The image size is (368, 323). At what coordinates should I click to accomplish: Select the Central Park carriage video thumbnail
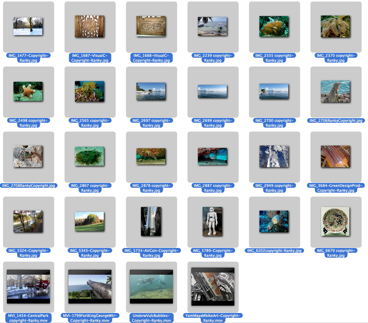pos(28,287)
